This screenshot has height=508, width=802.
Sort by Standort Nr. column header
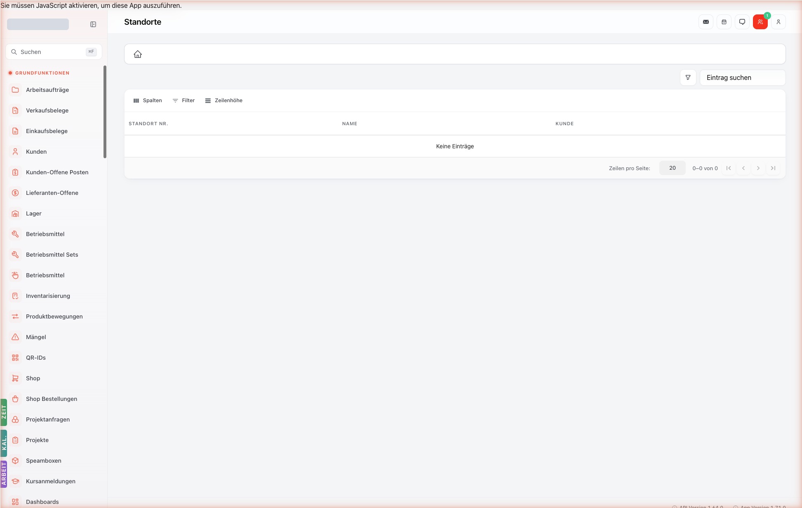[148, 124]
